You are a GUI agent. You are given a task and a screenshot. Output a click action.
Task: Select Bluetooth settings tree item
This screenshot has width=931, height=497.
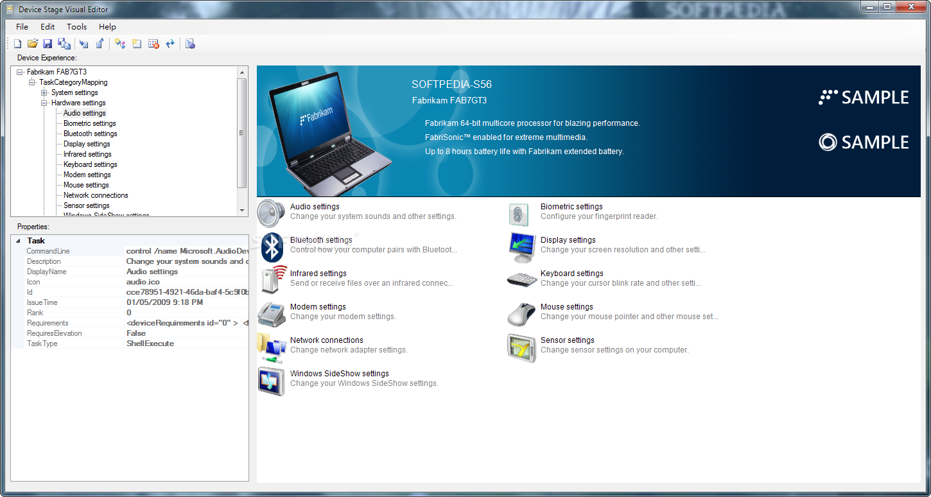coord(91,134)
